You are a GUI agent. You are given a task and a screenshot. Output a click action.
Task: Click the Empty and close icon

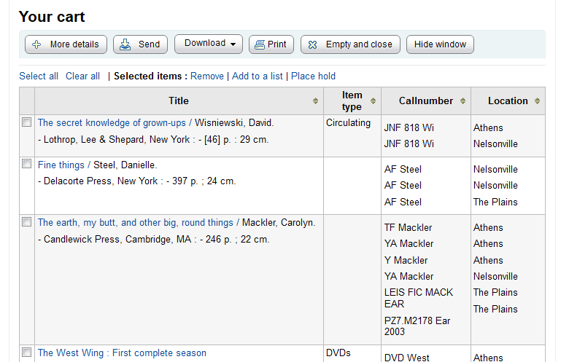(312, 44)
